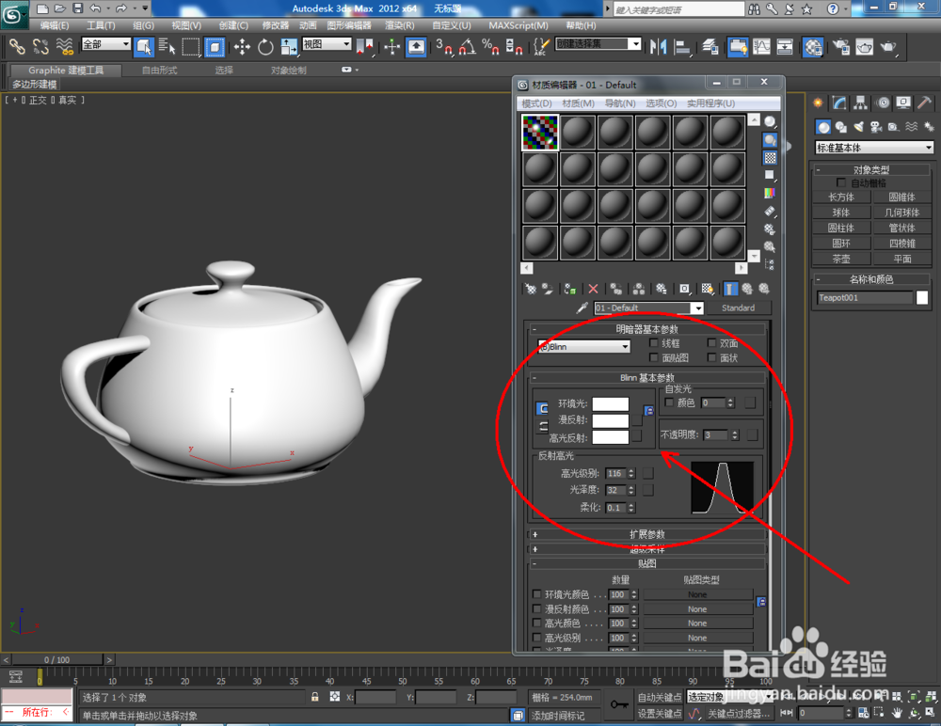This screenshot has height=726, width=941.
Task: Click the Standard material type button
Action: click(x=738, y=308)
